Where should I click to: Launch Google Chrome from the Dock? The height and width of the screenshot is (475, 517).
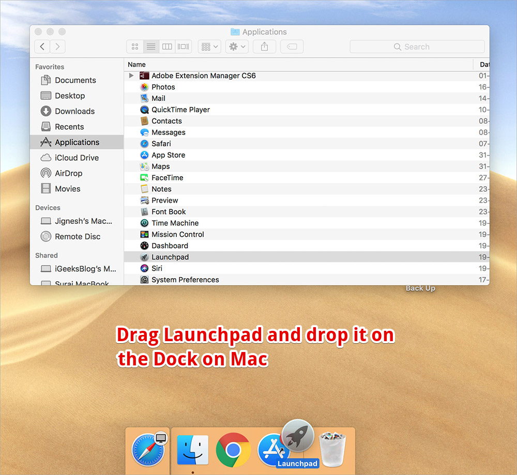pyautogui.click(x=233, y=450)
